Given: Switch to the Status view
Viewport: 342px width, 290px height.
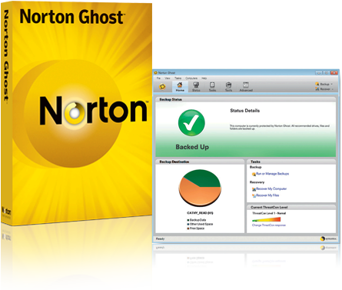Looking at the screenshot, I should (x=196, y=87).
